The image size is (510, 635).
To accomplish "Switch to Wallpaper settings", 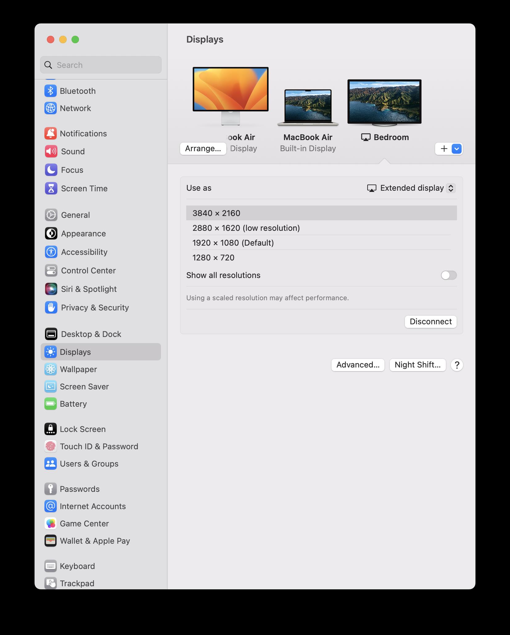I will point(79,369).
